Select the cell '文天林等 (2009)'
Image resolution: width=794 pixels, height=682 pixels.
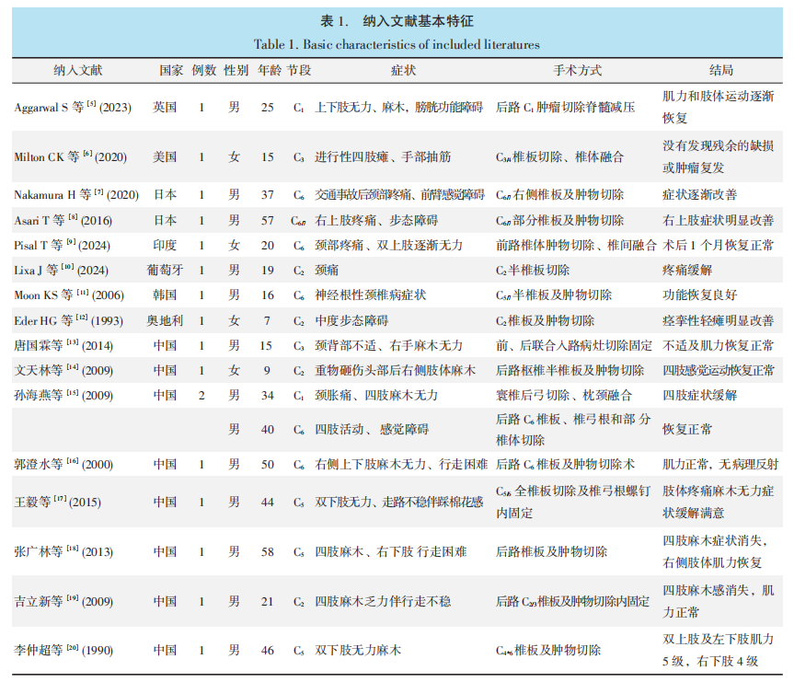(63, 370)
